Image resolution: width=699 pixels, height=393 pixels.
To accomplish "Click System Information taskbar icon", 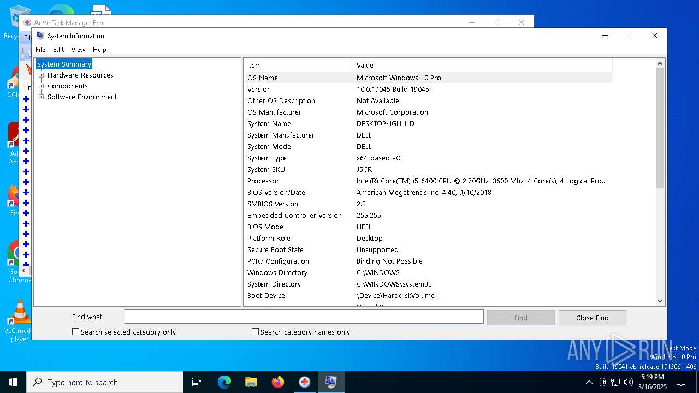I will click(x=331, y=382).
